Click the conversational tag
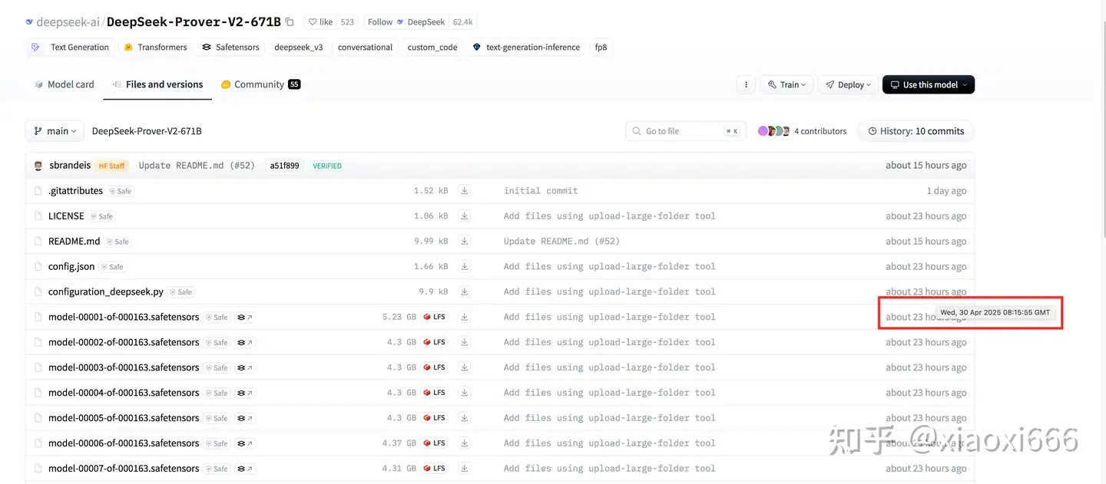The width and height of the screenshot is (1106, 484). 365,48
